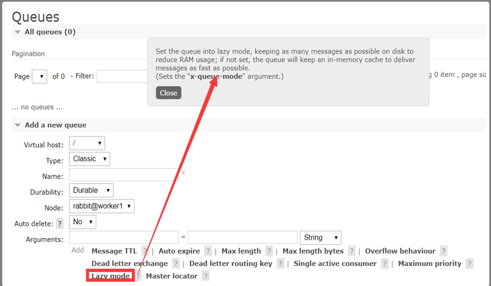Click the Pagination label text
Image resolution: width=491 pixels, height=286 pixels.
[x=28, y=54]
